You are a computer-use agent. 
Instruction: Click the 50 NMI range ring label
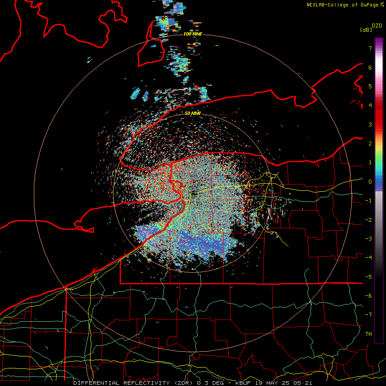(193, 114)
